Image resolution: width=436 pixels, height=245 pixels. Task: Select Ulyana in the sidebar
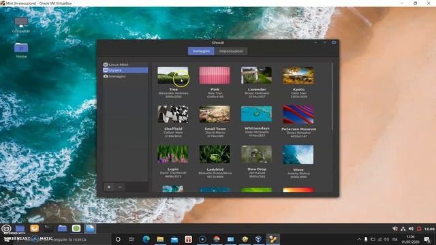[125, 70]
